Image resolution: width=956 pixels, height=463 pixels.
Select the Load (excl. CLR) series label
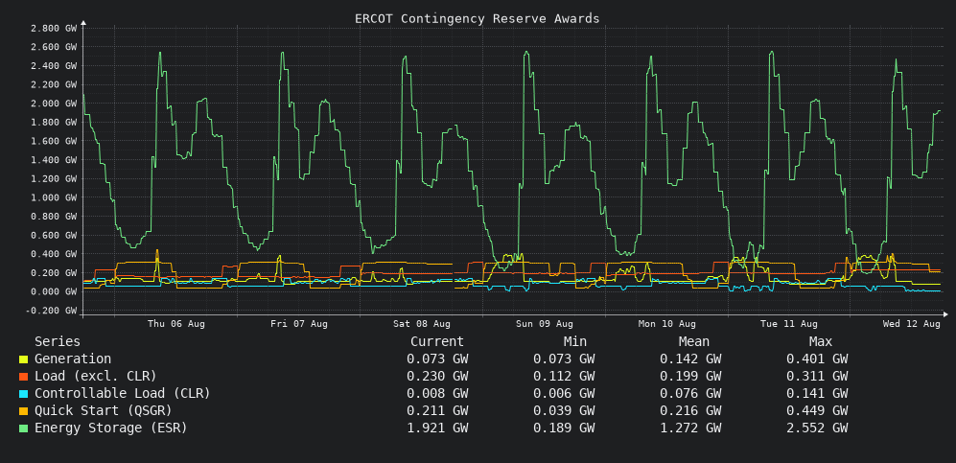(96, 377)
